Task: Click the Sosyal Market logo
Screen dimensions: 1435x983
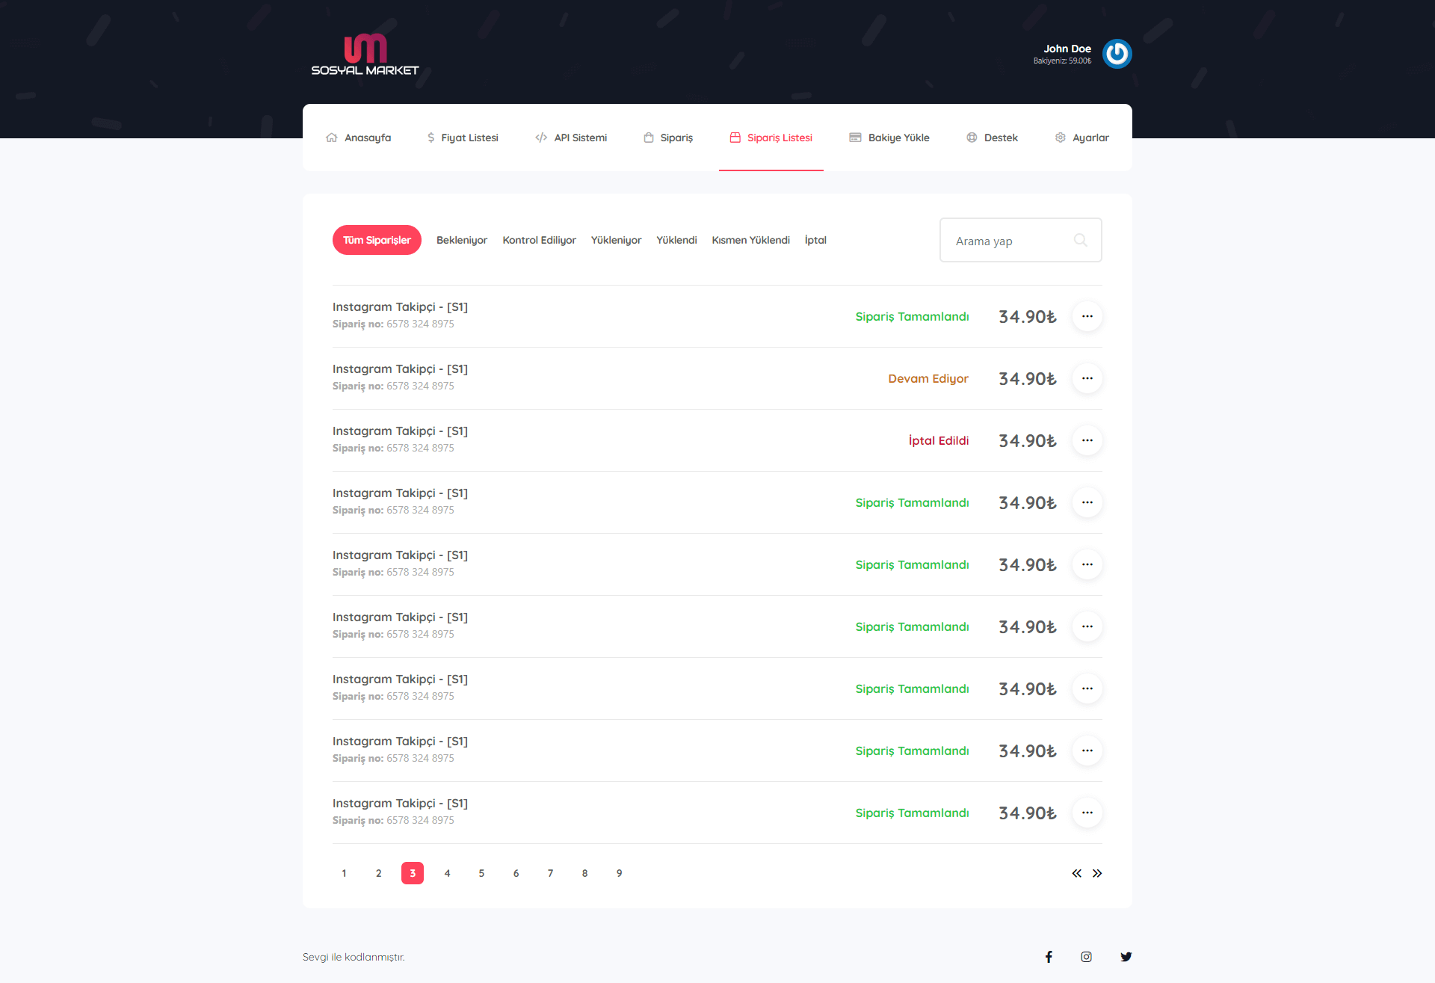Action: click(365, 55)
